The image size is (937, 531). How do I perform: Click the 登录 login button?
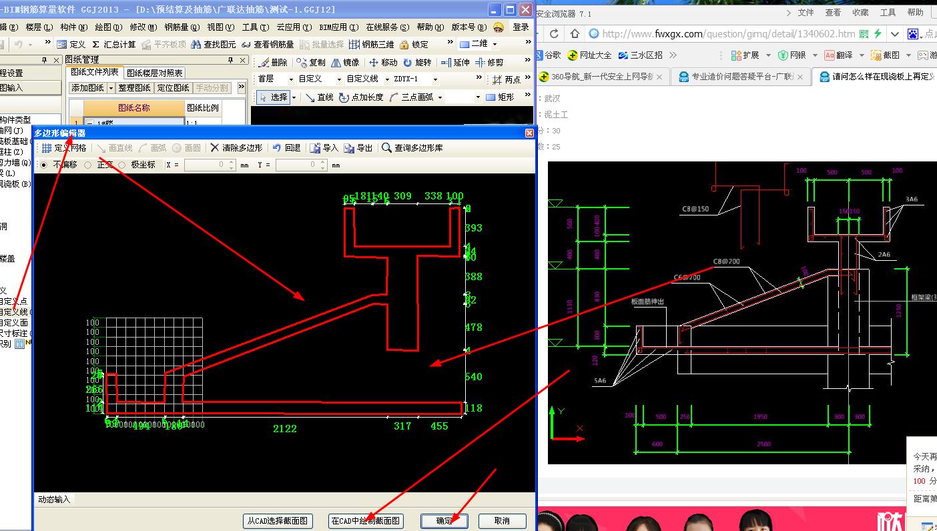521,27
